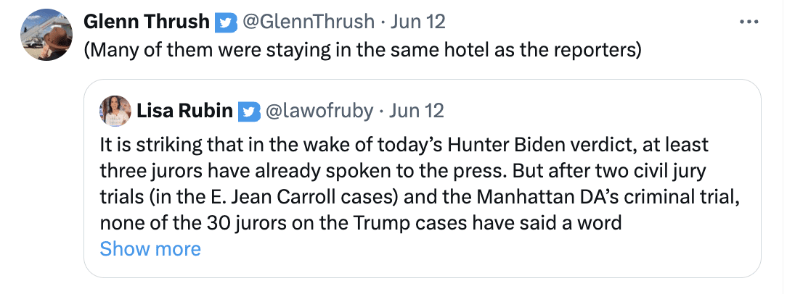Viewport: 787px width, 294px height.
Task: Visit the @GlennThrush handle
Action: (306, 22)
